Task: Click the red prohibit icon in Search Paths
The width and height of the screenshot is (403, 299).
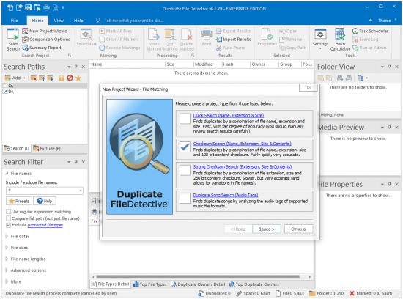Action: [x=70, y=78]
